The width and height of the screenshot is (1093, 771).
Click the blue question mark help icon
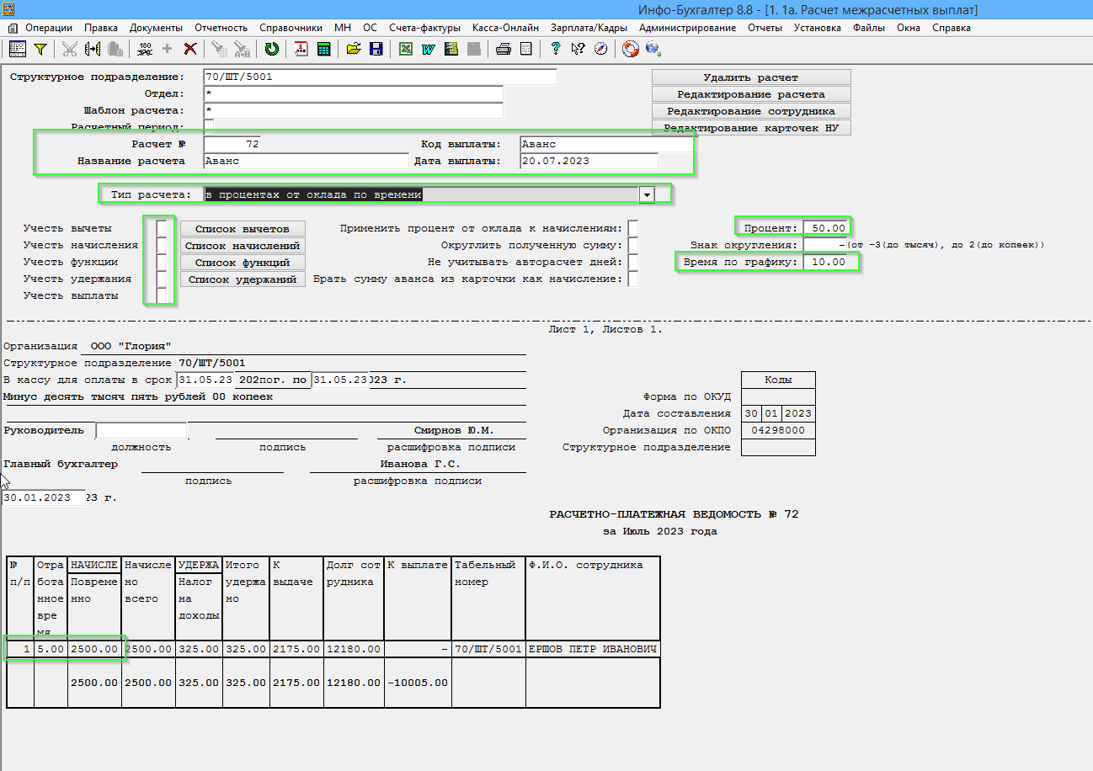click(555, 49)
